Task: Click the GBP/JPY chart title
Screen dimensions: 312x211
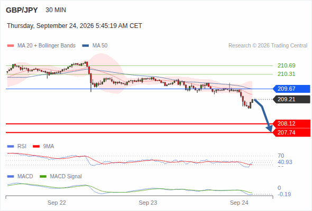Action: (x=22, y=10)
